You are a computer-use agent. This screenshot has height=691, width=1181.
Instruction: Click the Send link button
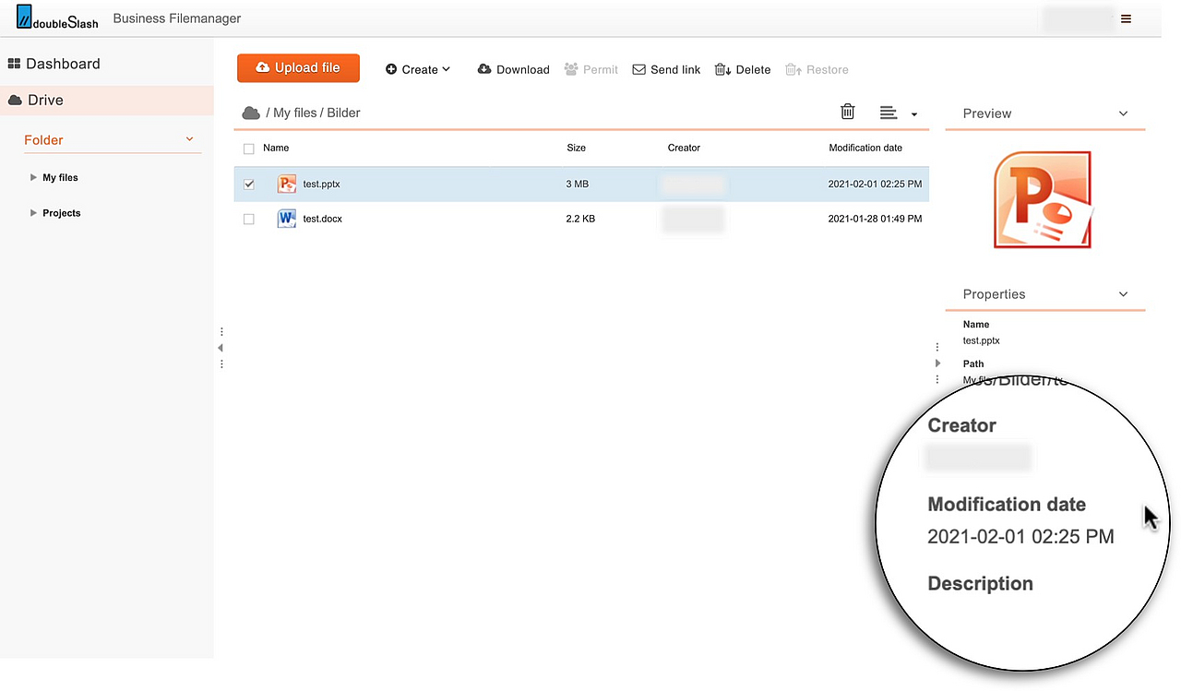(x=666, y=69)
